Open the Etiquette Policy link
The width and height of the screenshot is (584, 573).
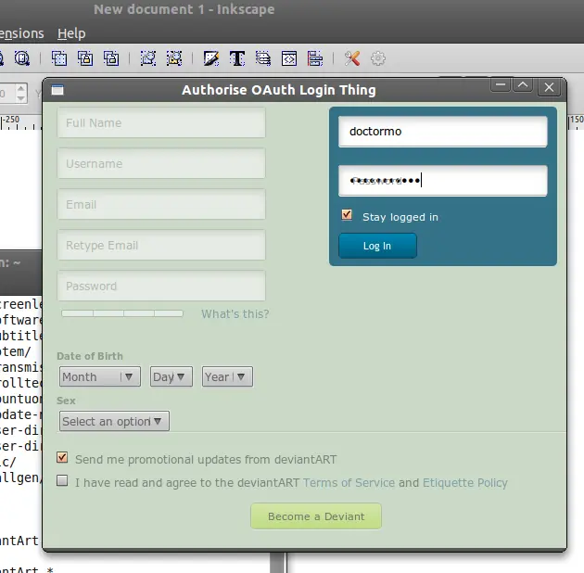[465, 483]
